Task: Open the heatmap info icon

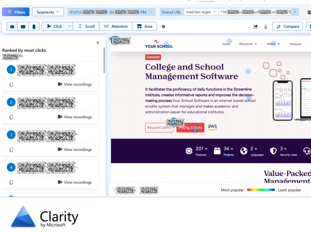Action: 163,26
